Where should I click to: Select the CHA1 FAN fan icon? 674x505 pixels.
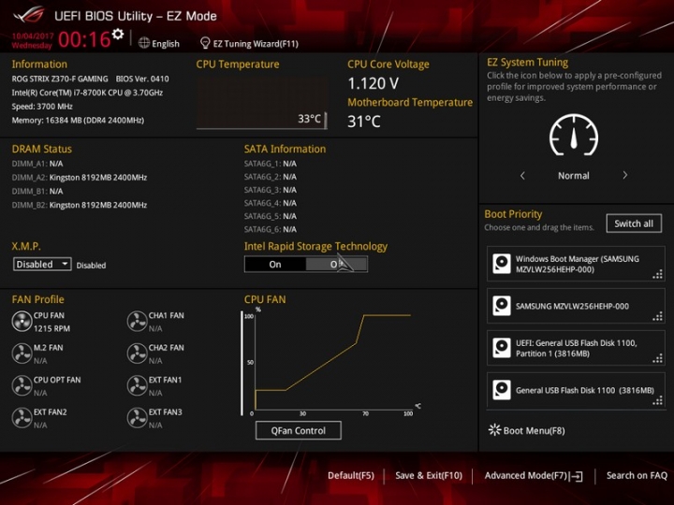(x=137, y=321)
